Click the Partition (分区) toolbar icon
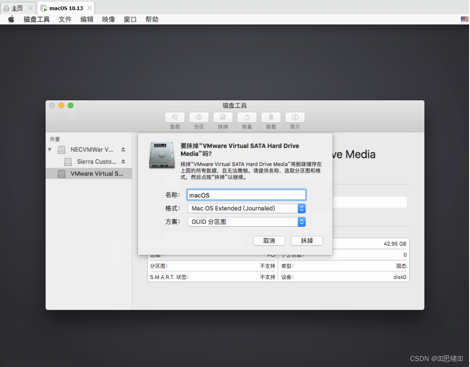This screenshot has height=367, width=470. tap(199, 117)
